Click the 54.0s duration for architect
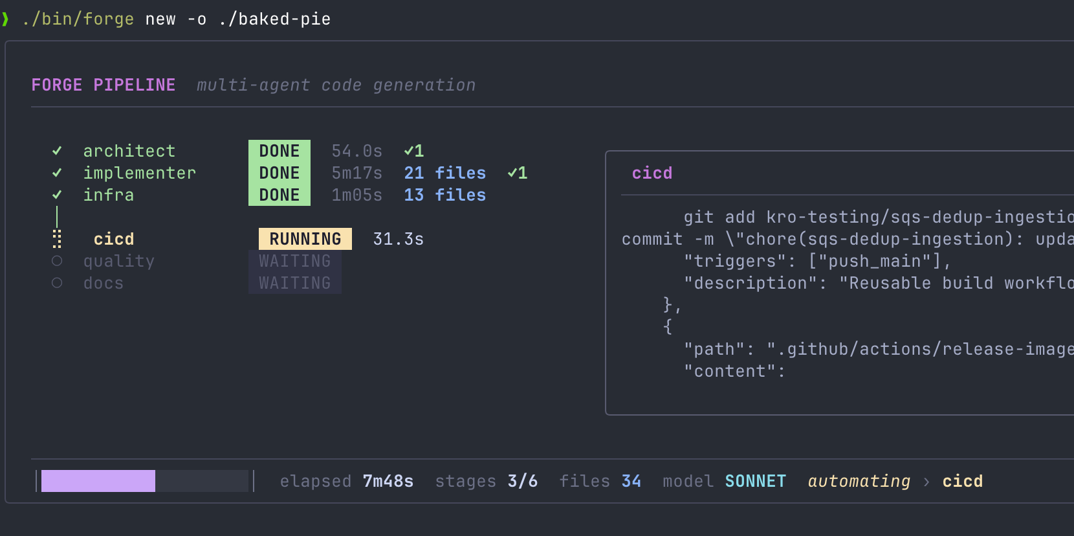Screen dimensions: 1074x536 click(x=357, y=151)
